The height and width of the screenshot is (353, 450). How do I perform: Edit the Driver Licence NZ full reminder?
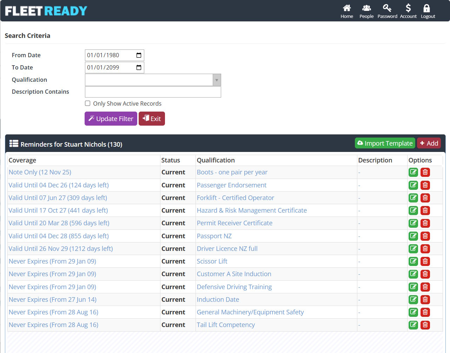pyautogui.click(x=413, y=248)
